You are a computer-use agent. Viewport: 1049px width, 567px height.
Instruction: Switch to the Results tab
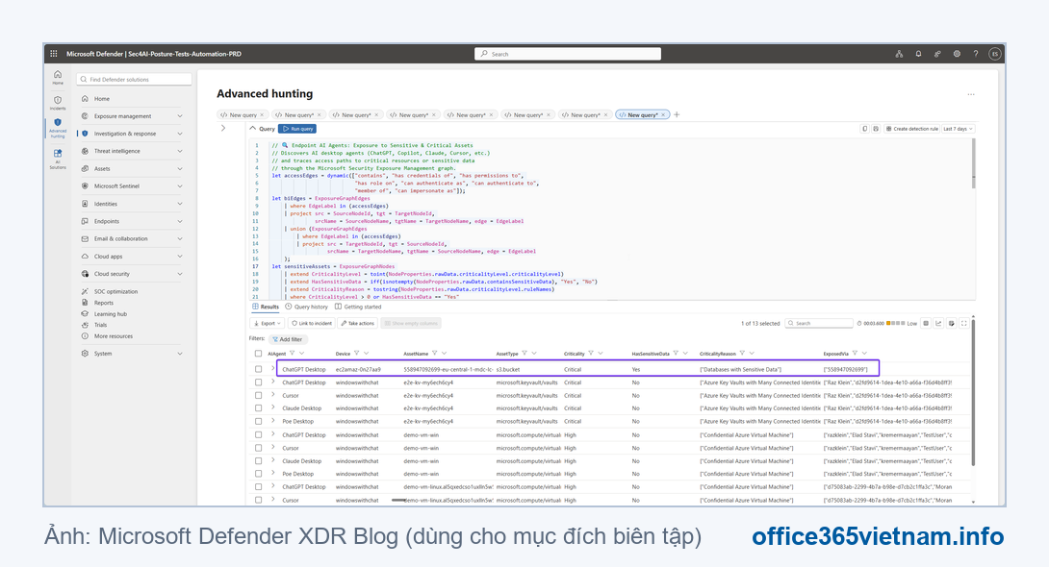[266, 308]
